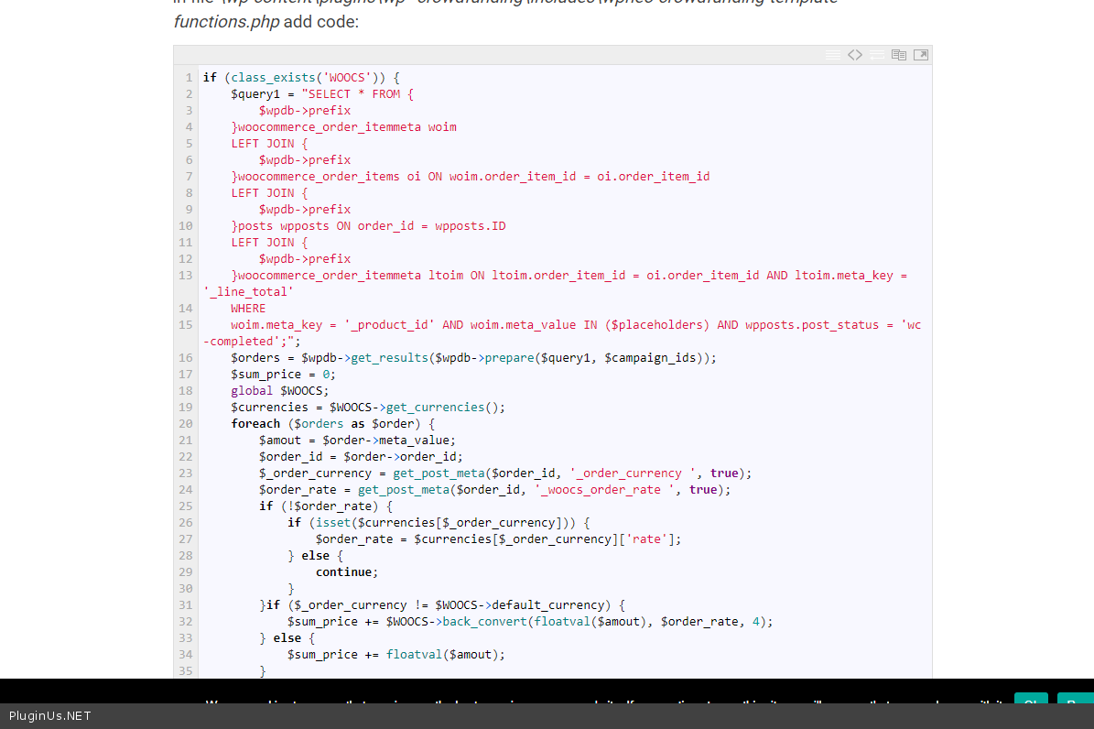Click the 'foreach' keyword in code
Viewport: 1094px width, 729px height.
[255, 424]
